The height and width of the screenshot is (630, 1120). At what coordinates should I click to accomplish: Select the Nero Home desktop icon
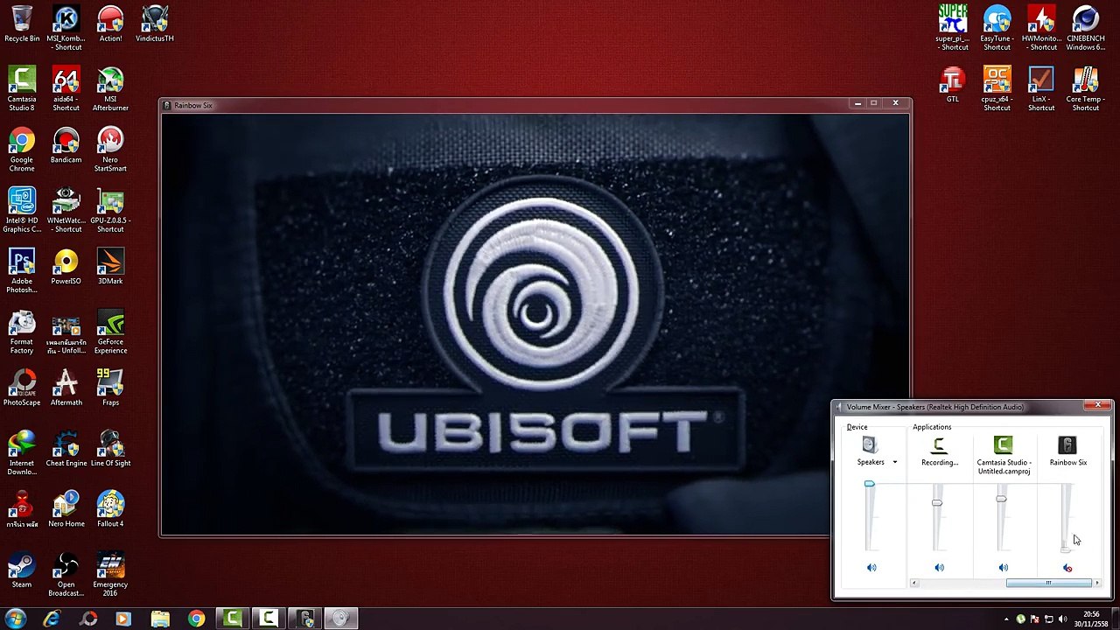click(x=66, y=509)
